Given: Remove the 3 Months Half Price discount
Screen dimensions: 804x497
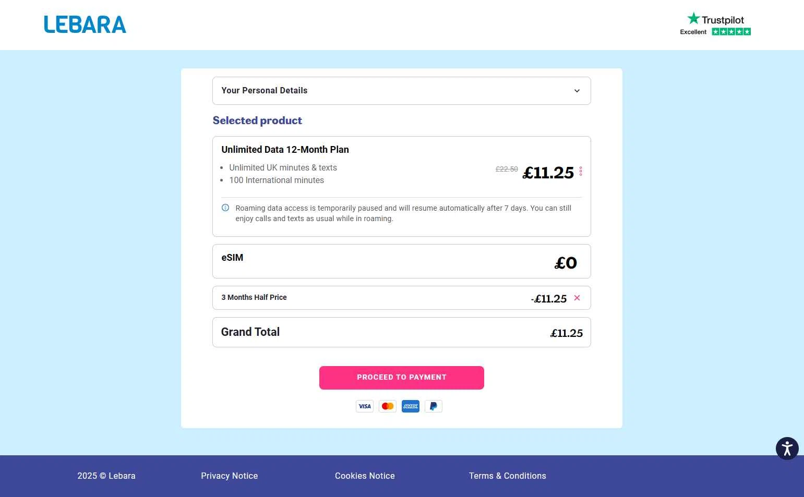Looking at the screenshot, I should (577, 298).
